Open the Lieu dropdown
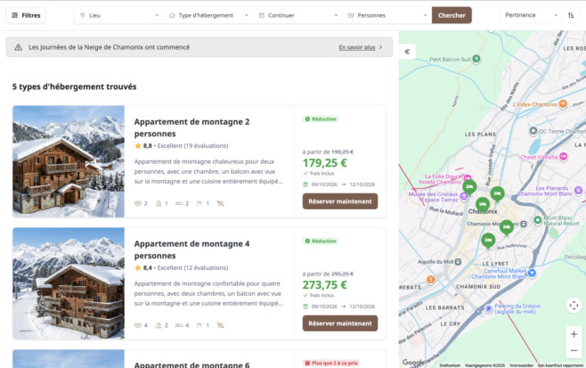586x368 pixels. coord(120,15)
